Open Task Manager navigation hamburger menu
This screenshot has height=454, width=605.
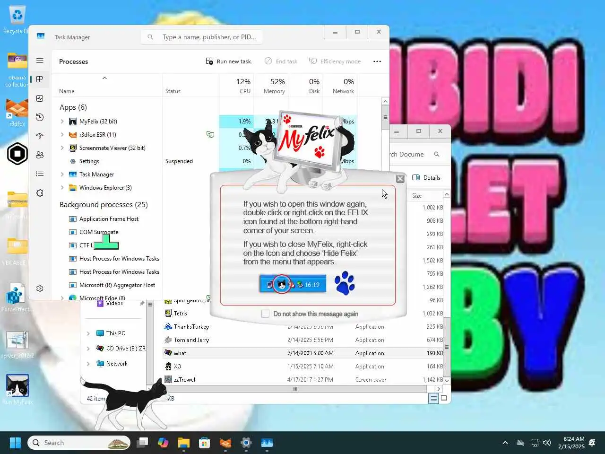point(40,61)
